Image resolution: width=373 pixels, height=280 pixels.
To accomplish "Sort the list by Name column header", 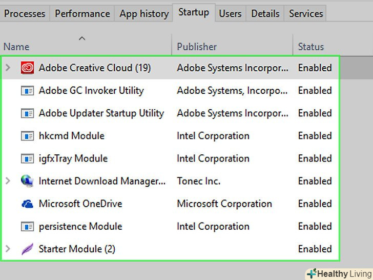I will 16,47.
